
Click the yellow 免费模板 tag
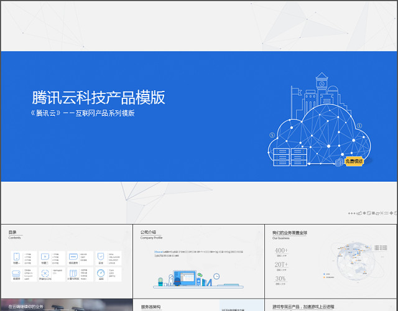tap(354, 161)
